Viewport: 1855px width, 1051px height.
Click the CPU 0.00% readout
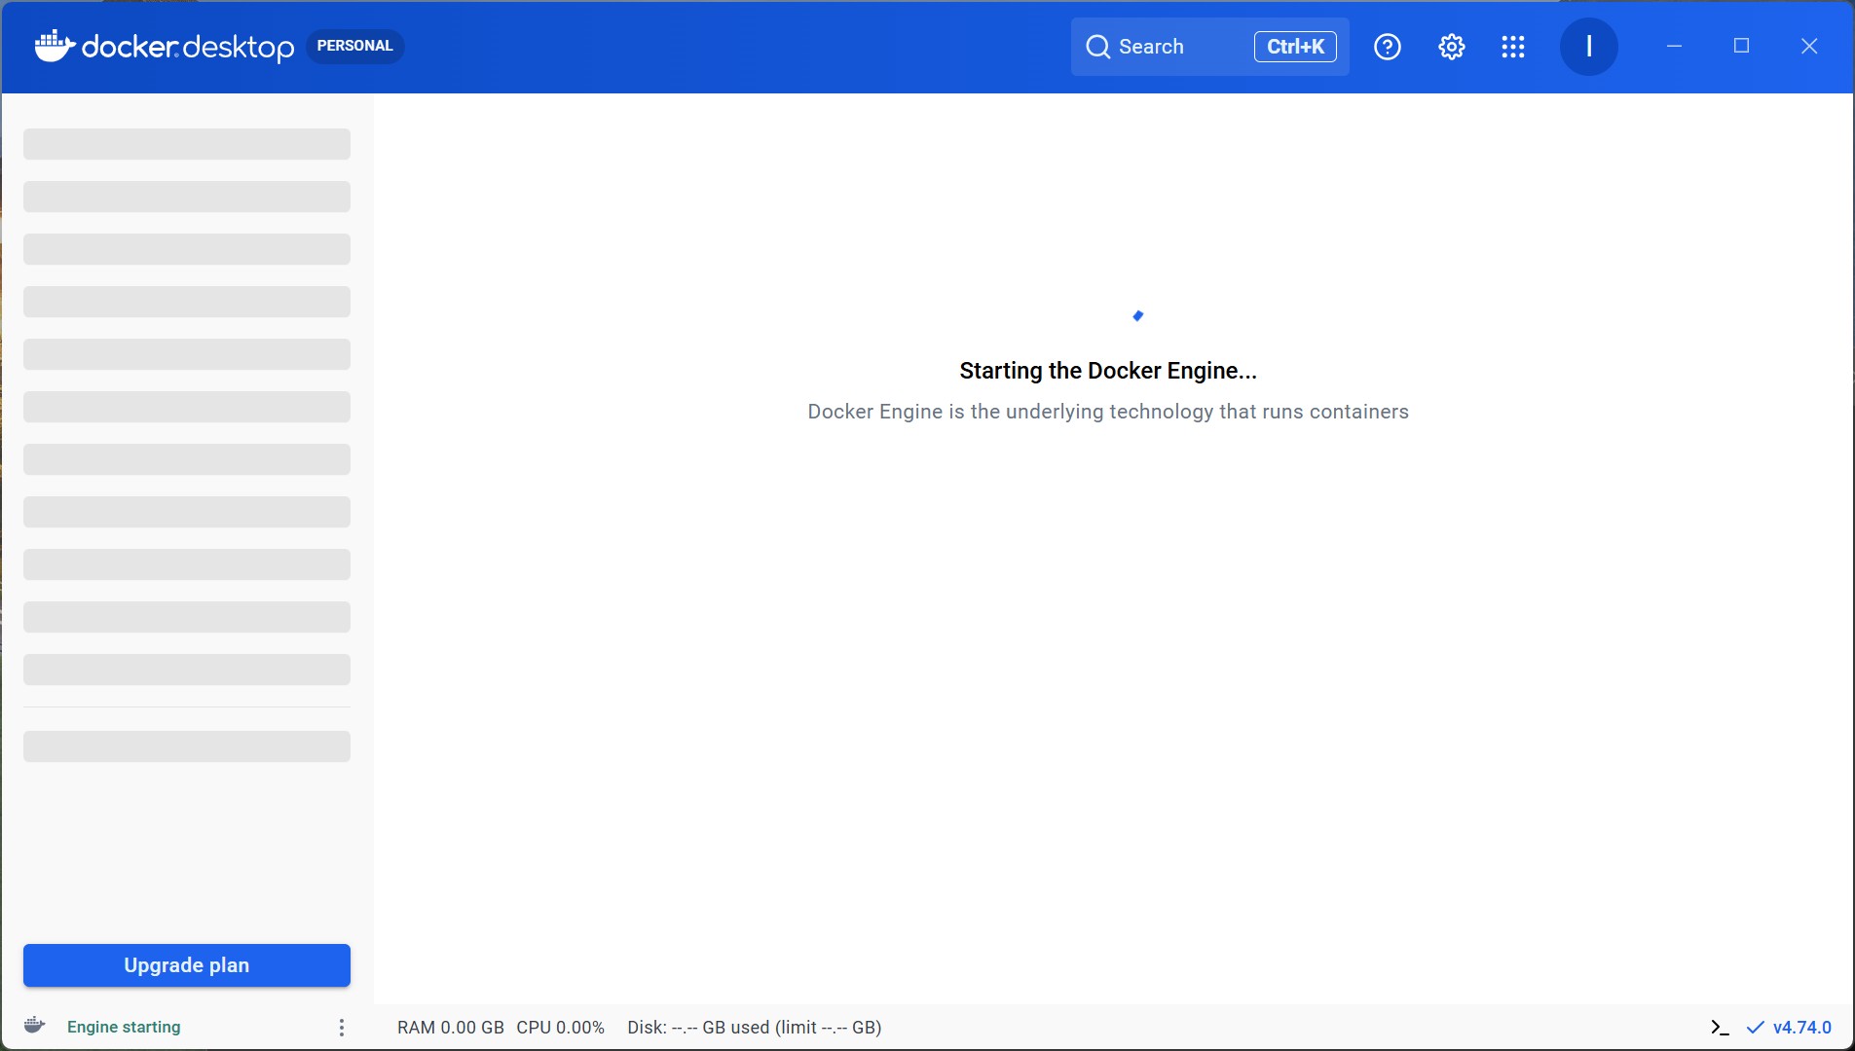click(x=561, y=1028)
